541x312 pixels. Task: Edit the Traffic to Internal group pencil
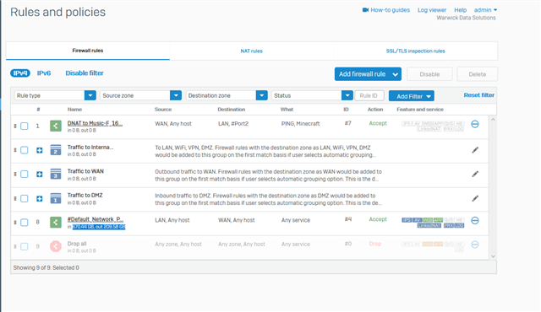point(475,150)
